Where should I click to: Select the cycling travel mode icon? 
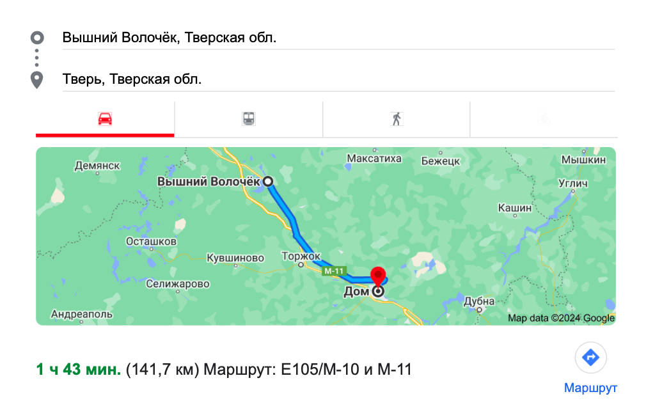coord(544,119)
